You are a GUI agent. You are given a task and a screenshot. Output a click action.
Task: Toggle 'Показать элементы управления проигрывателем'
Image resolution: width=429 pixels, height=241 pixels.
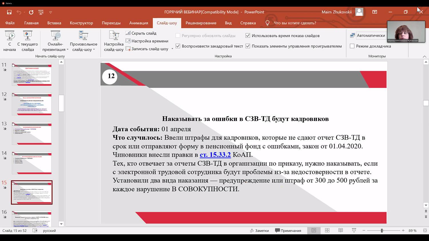tap(248, 46)
